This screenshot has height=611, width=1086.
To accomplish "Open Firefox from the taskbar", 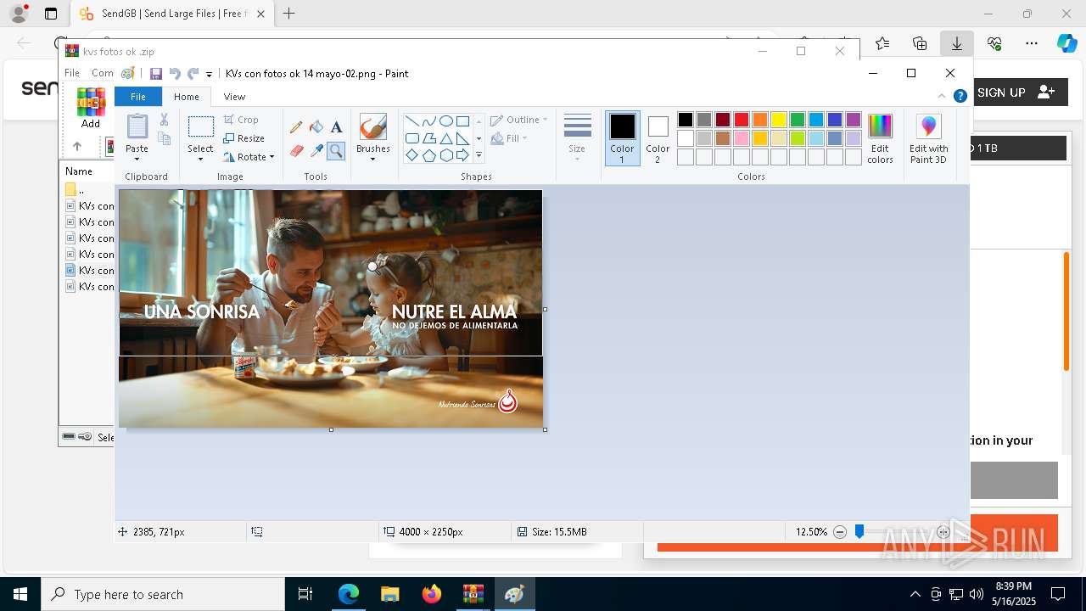I will point(431,594).
